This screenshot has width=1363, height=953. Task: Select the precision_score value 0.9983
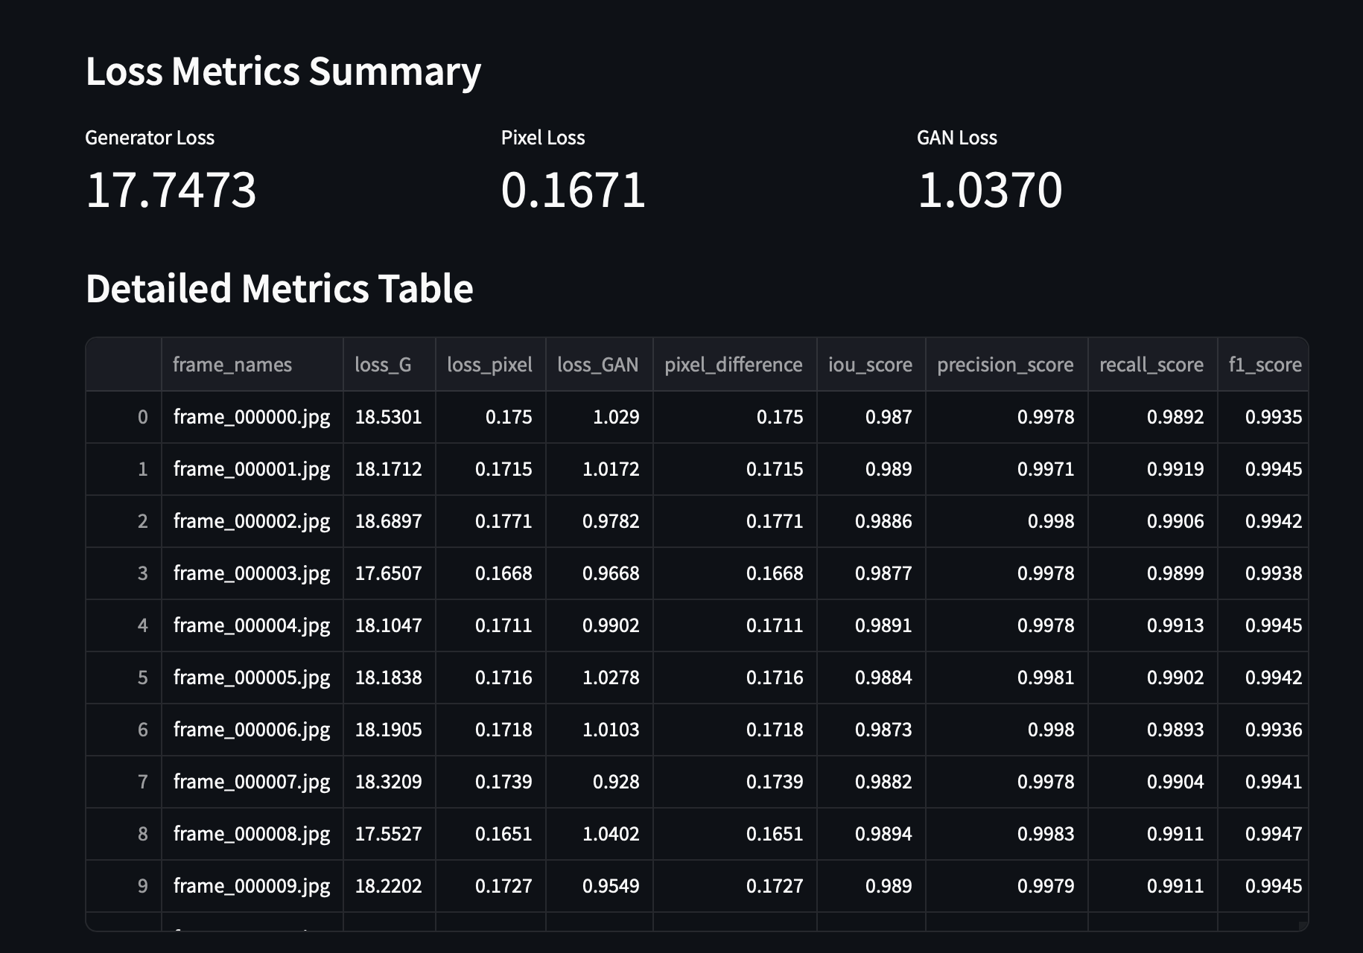(x=1045, y=834)
